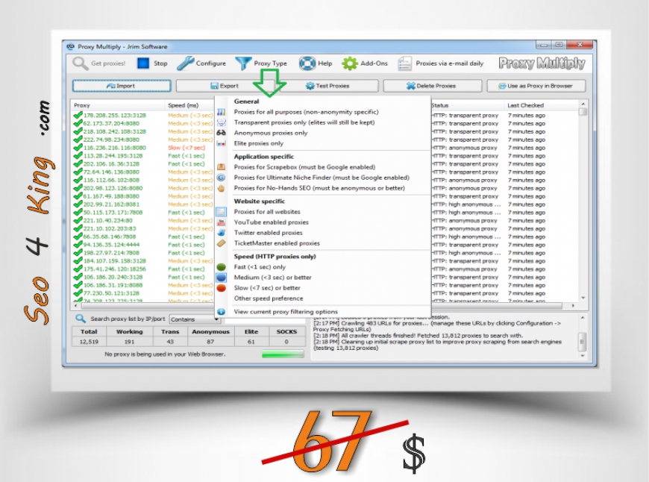Click binoculars icon for Anonymous proxies
The image size is (649, 482).
[222, 133]
